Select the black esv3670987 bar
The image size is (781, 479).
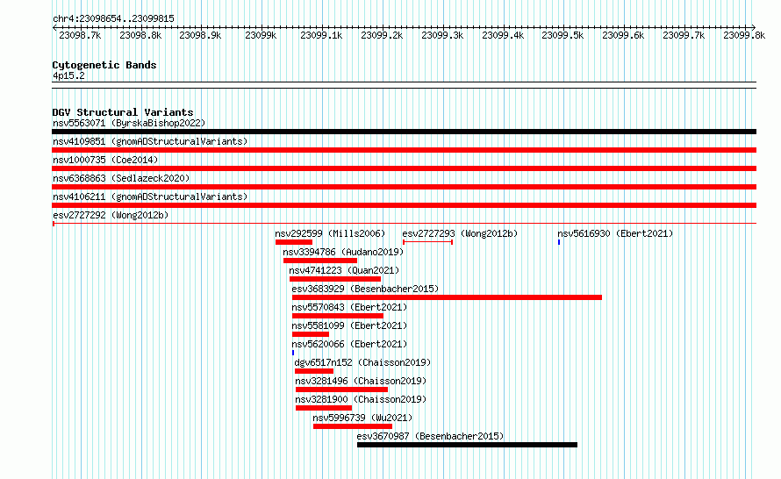pyautogui.click(x=467, y=445)
